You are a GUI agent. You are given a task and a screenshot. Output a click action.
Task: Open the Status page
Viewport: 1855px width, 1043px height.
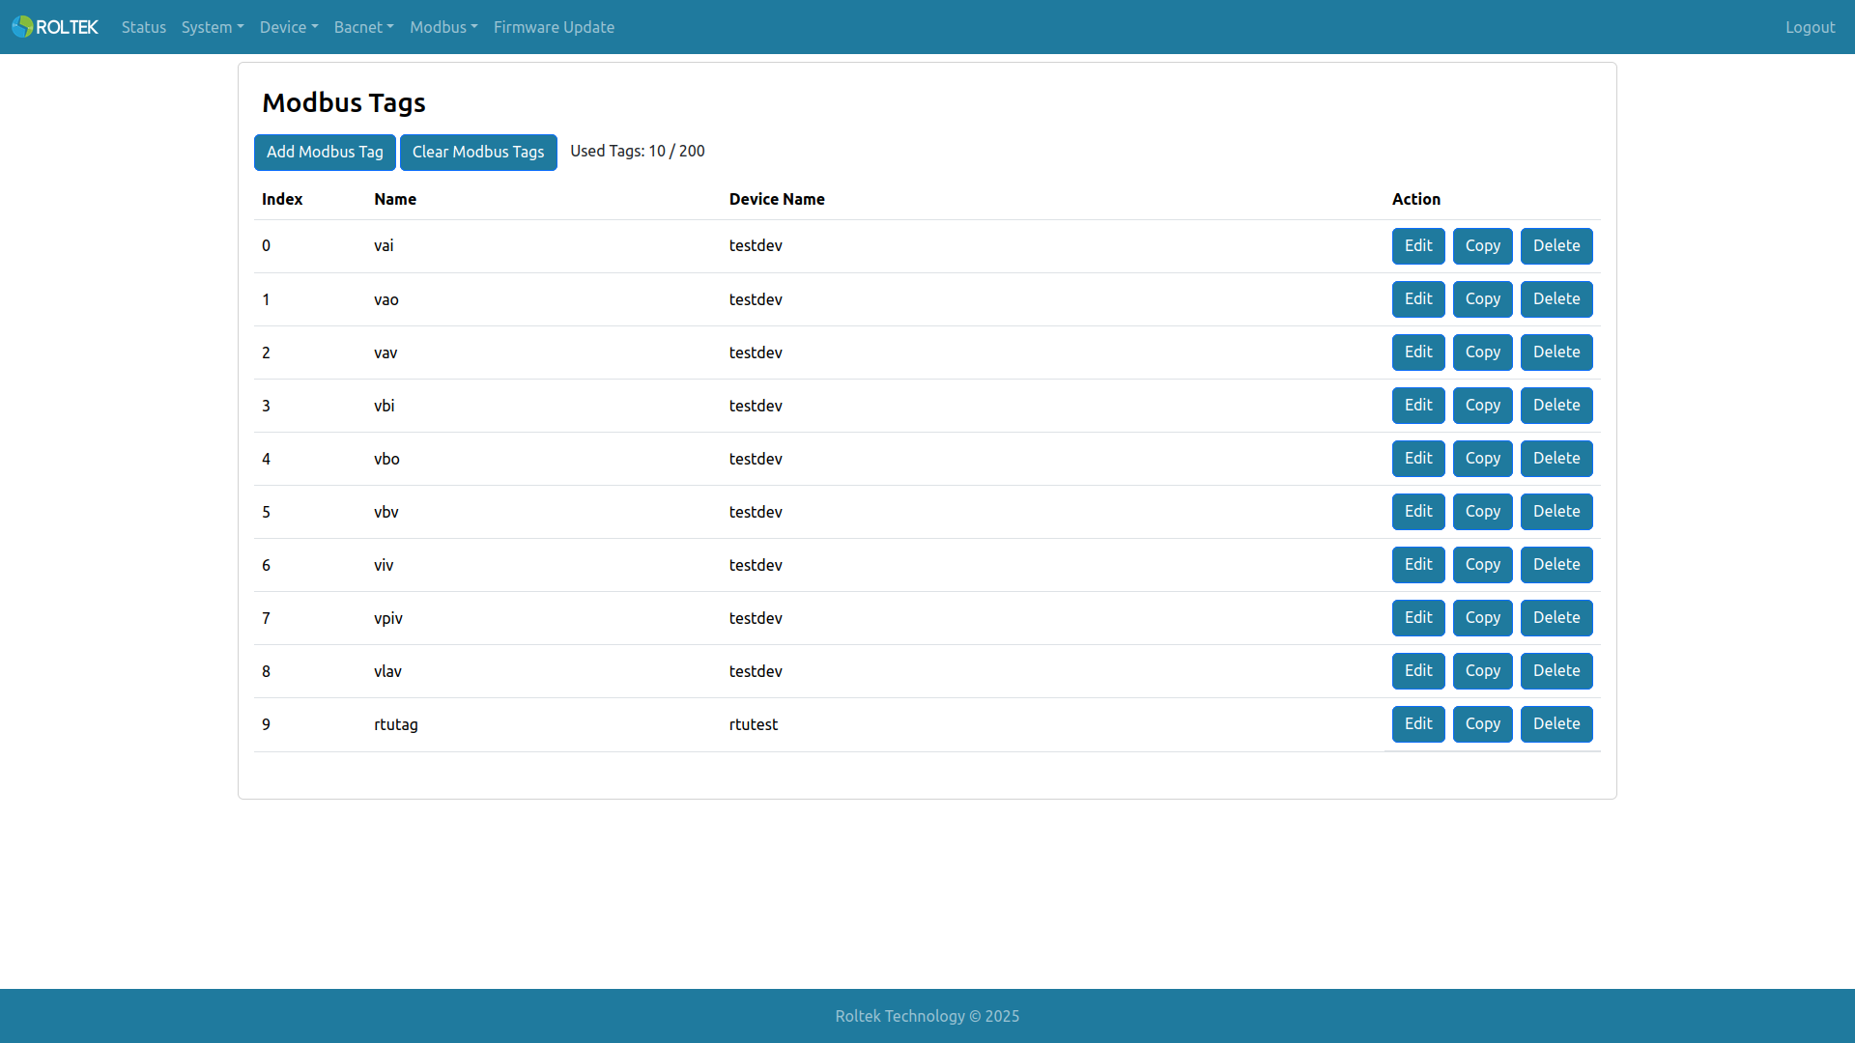pos(144,27)
